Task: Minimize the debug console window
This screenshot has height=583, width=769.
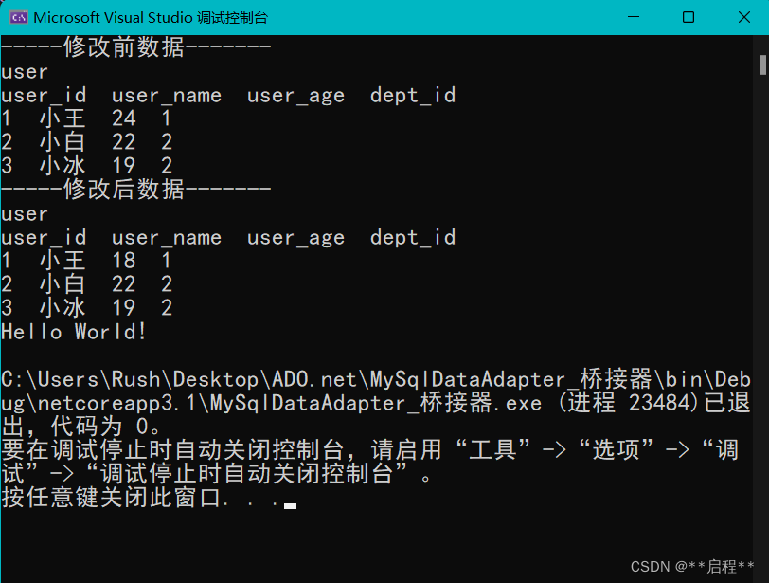Action: coord(634,17)
